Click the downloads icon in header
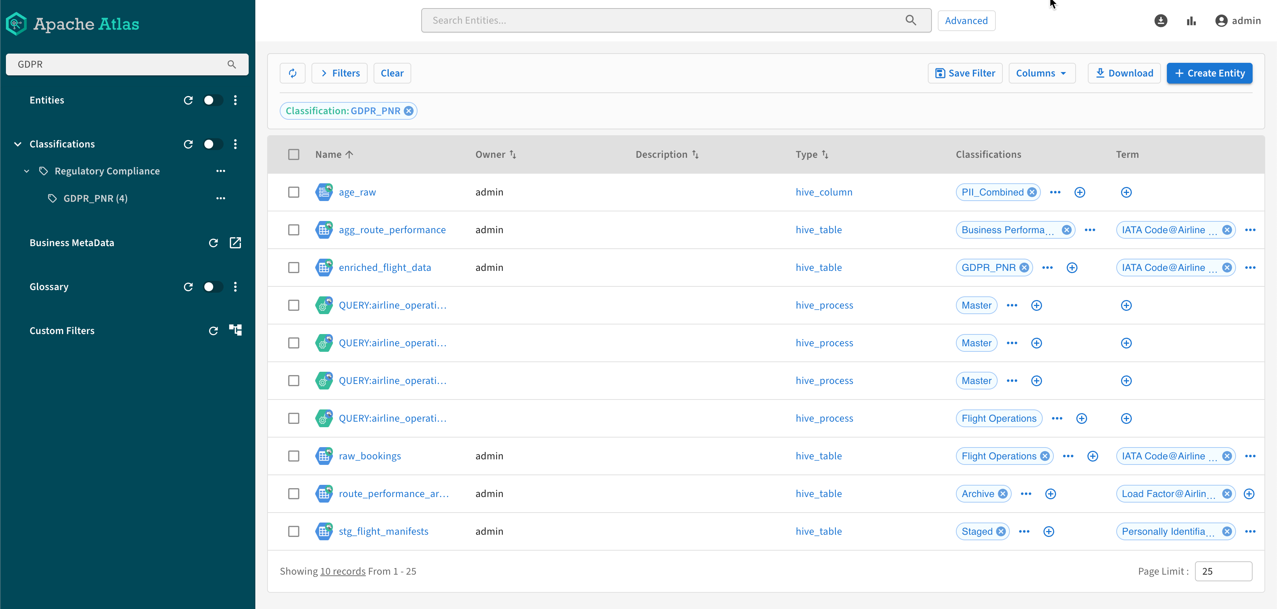This screenshot has height=609, width=1277. point(1161,21)
